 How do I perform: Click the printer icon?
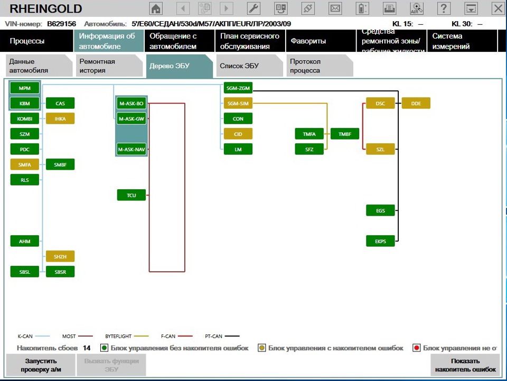390,8
